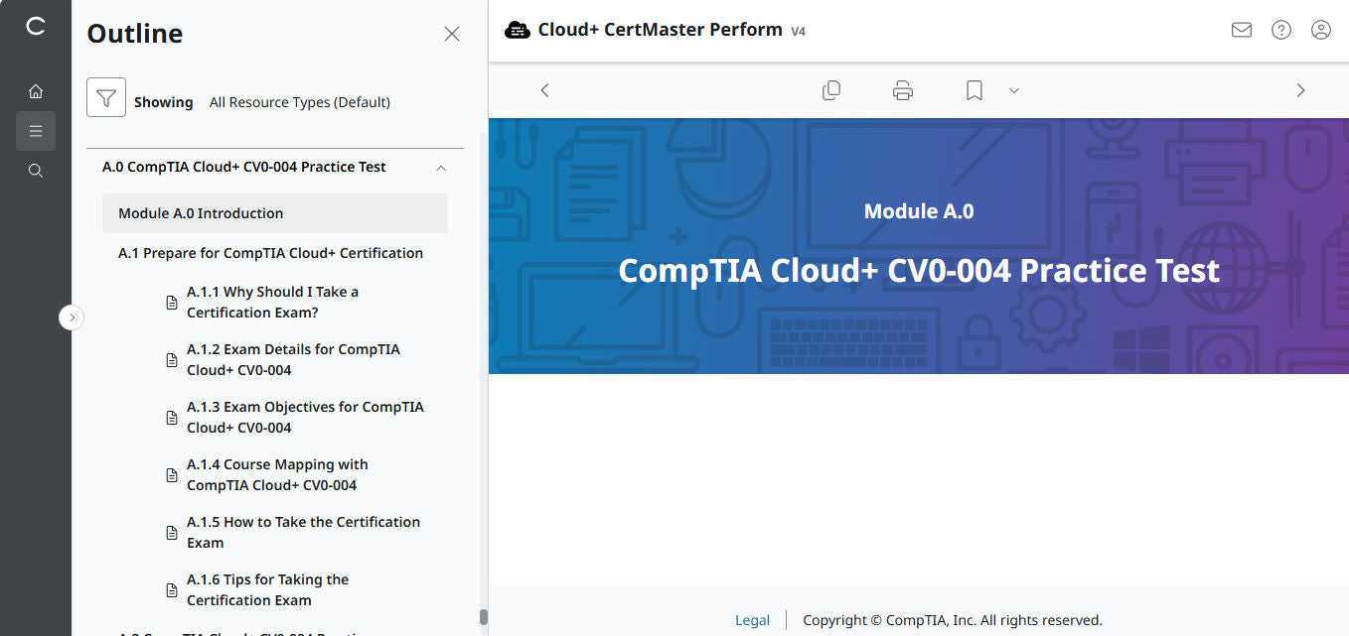Open the user account icon top right
Screen dimensions: 1349x636
point(1320,30)
